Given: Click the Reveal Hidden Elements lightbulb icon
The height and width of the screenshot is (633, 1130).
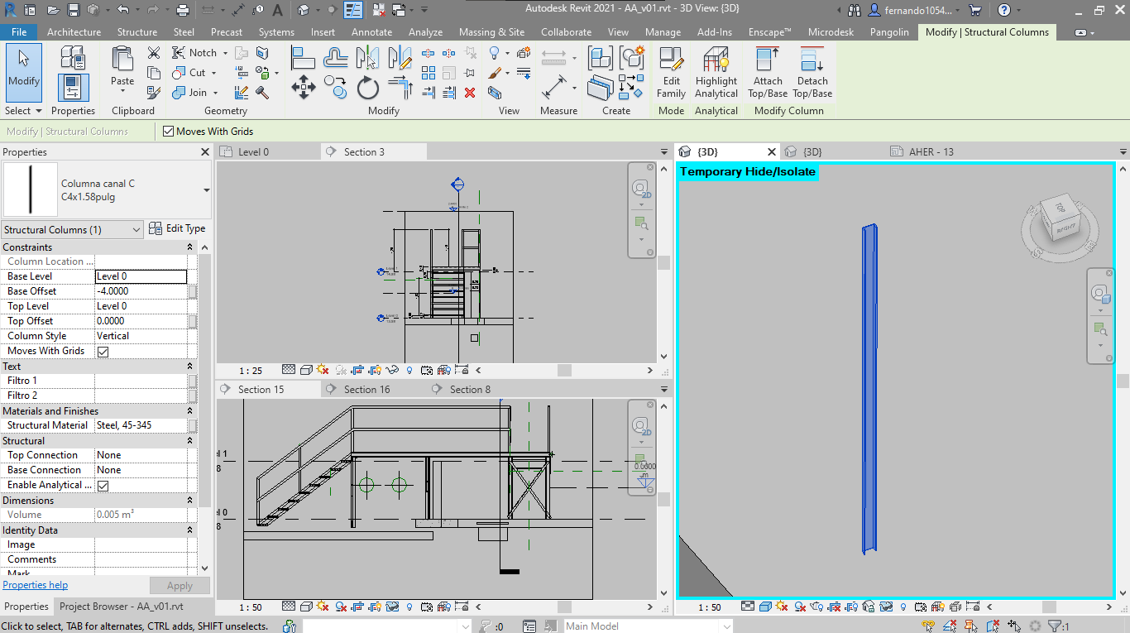Looking at the screenshot, I should (x=903, y=607).
